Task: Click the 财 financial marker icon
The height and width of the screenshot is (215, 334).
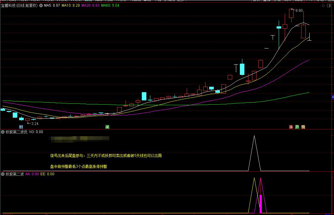Action: [21, 127]
